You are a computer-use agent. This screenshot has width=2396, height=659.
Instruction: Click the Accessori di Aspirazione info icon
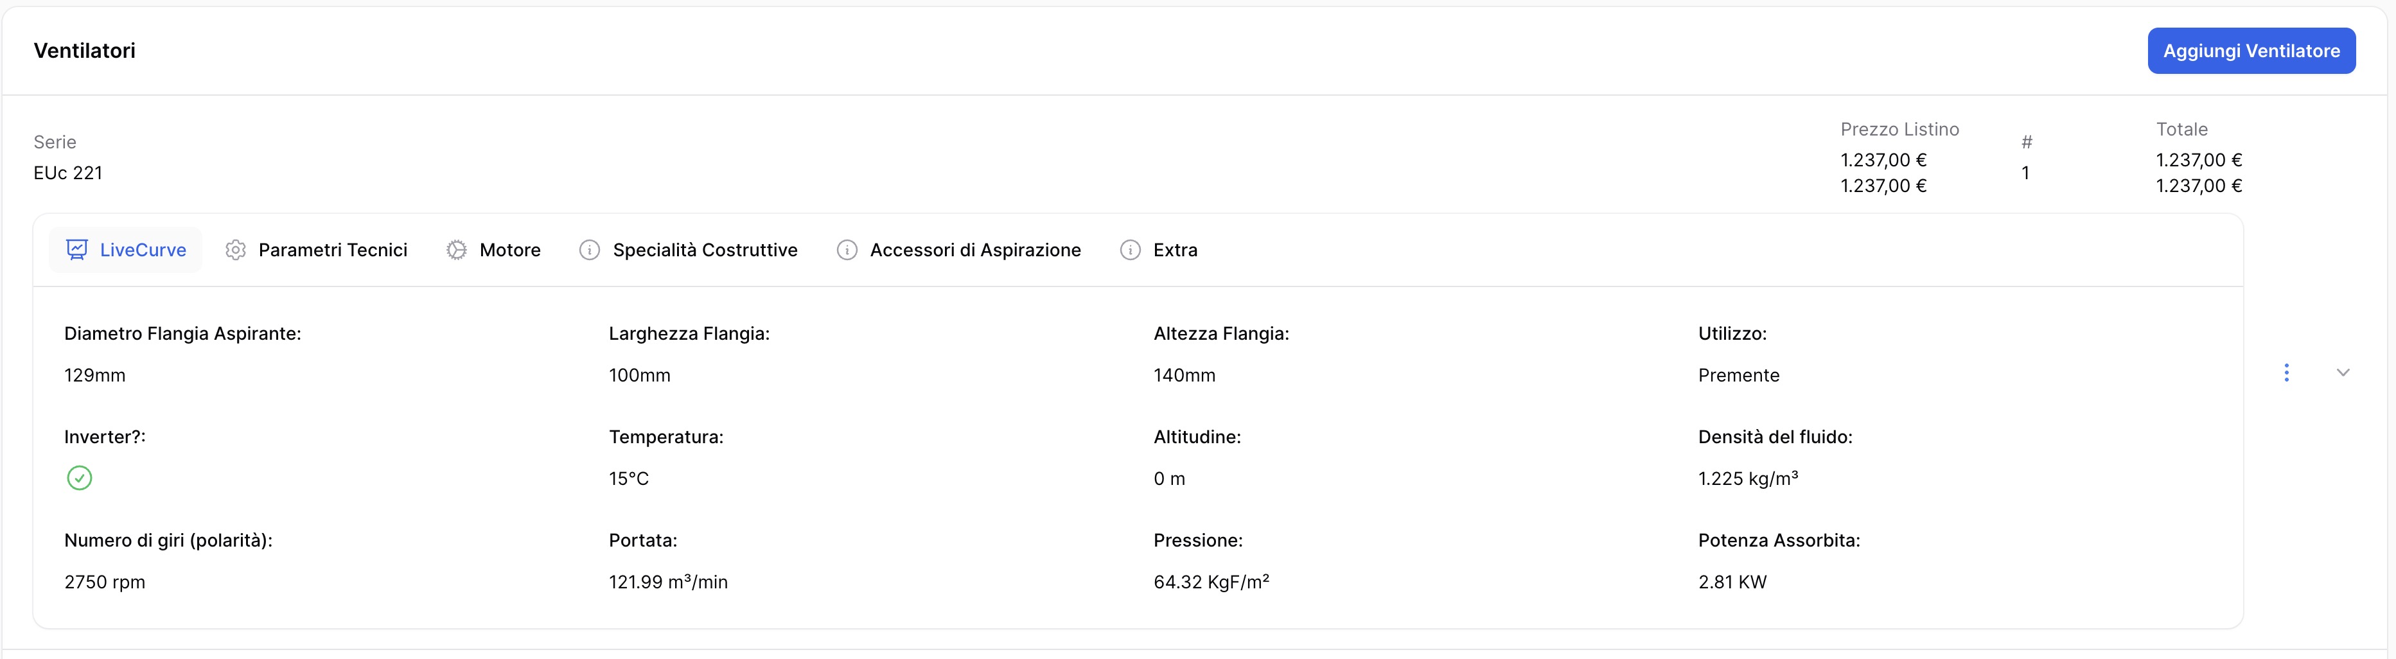coord(847,250)
